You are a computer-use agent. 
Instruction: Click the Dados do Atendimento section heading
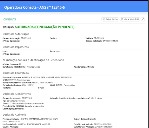click(17, 94)
